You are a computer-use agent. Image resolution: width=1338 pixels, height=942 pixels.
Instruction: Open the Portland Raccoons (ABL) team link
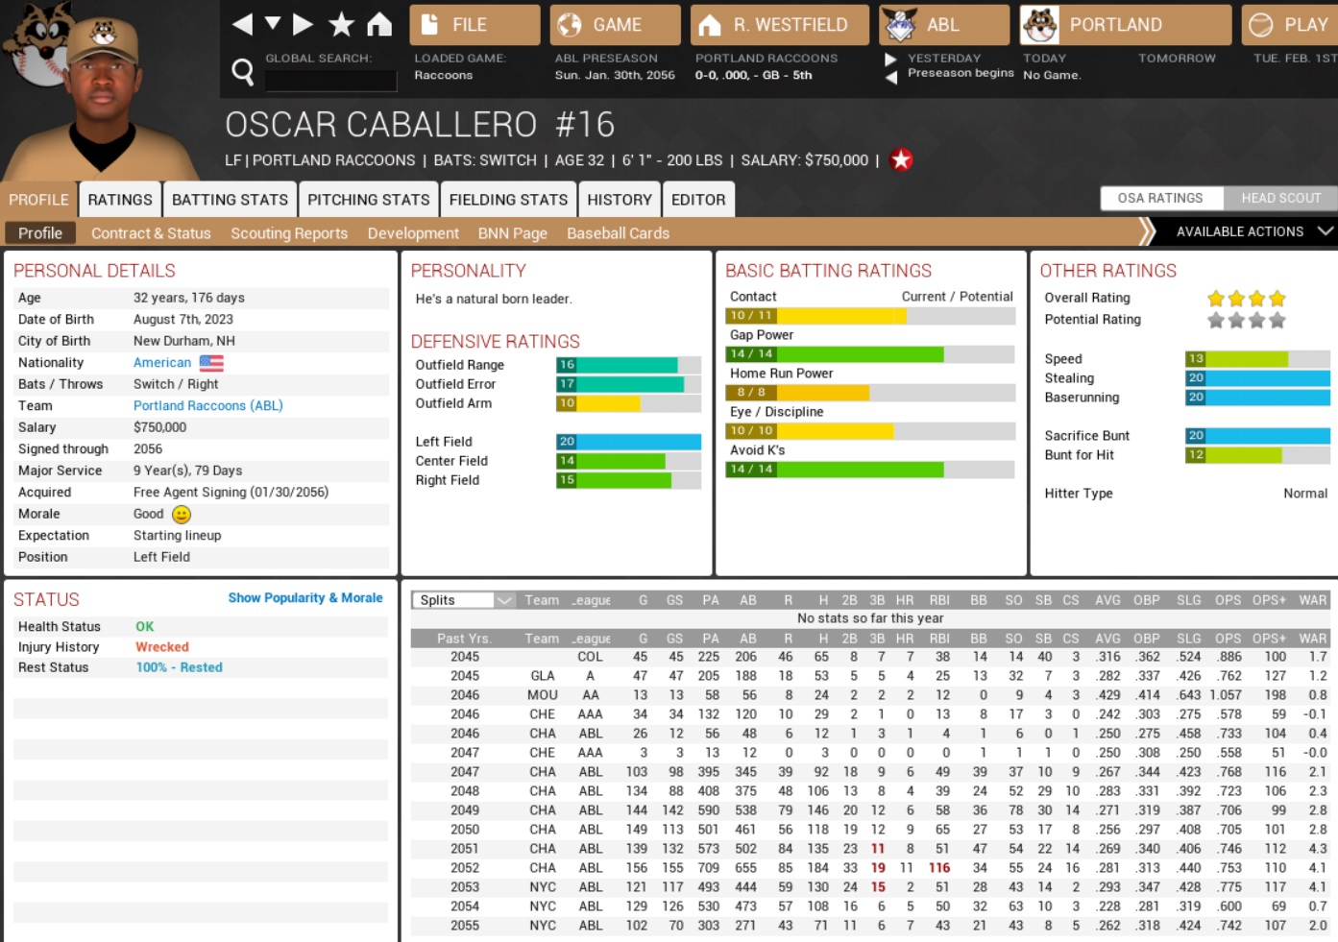pos(207,405)
